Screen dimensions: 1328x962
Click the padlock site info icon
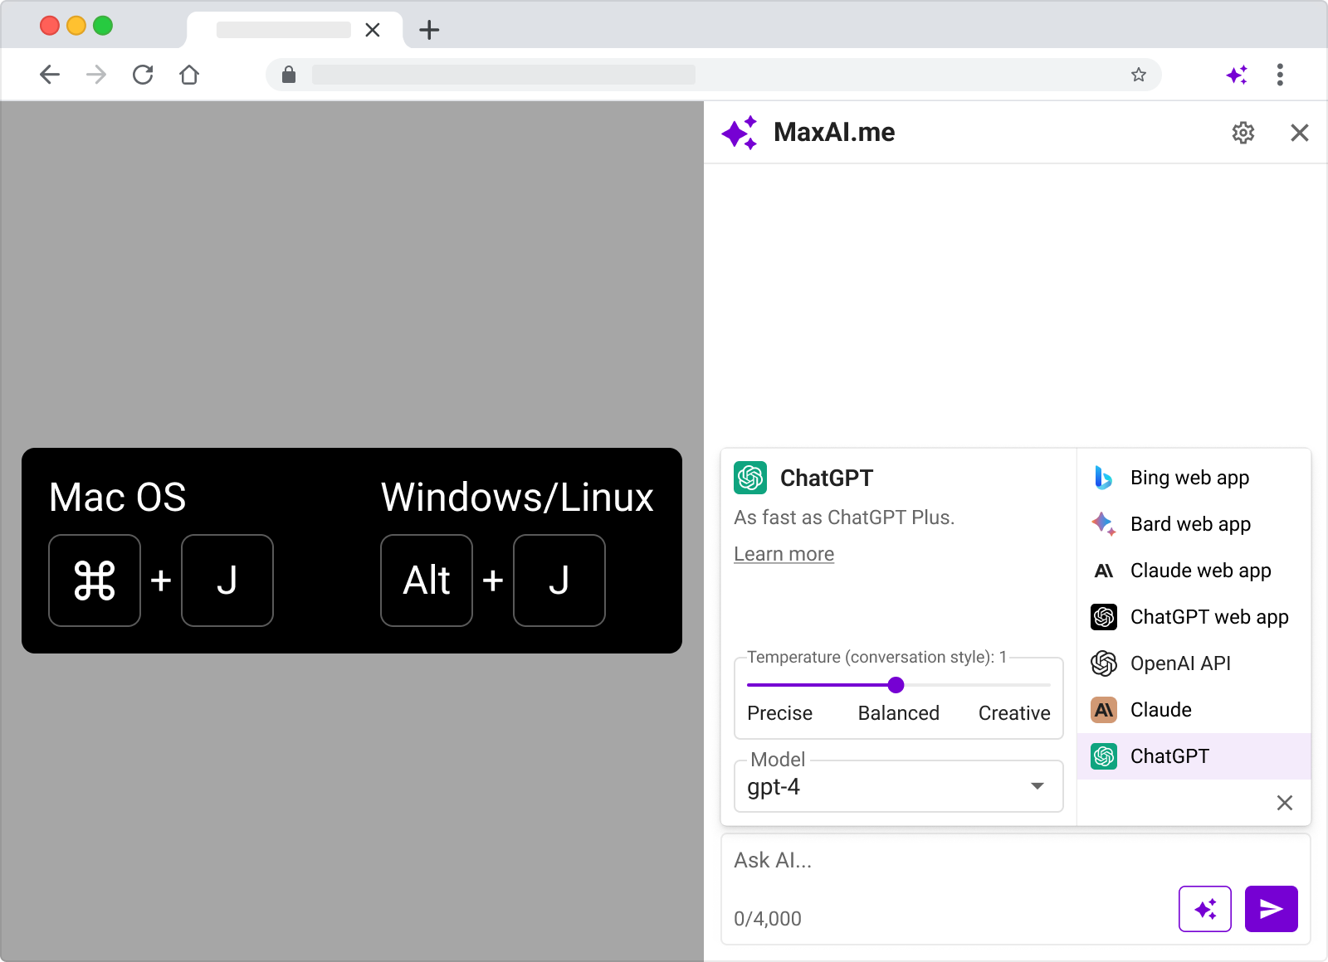289,75
